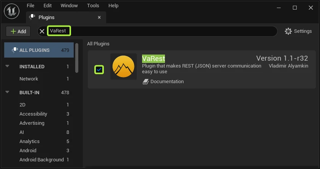
Task: Click the Add plugin button
Action: coord(18,31)
